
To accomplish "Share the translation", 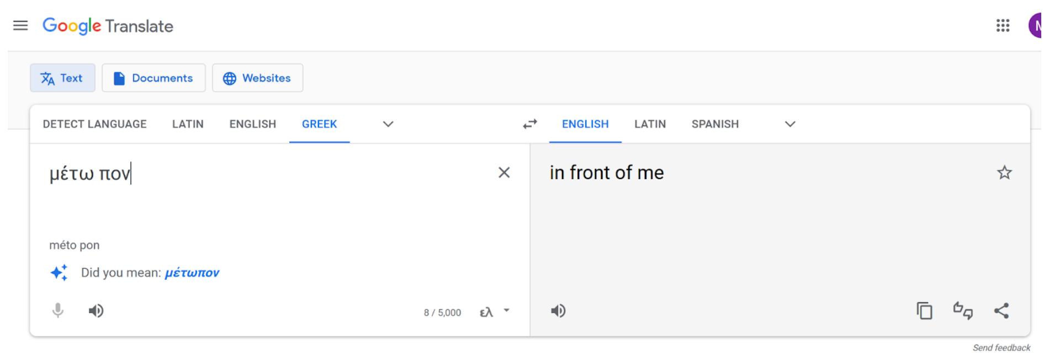I will (1001, 311).
